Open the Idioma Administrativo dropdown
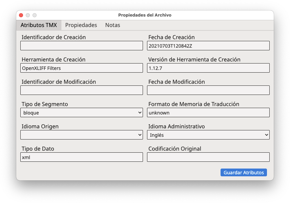This screenshot has height=203, width=290. [208, 135]
